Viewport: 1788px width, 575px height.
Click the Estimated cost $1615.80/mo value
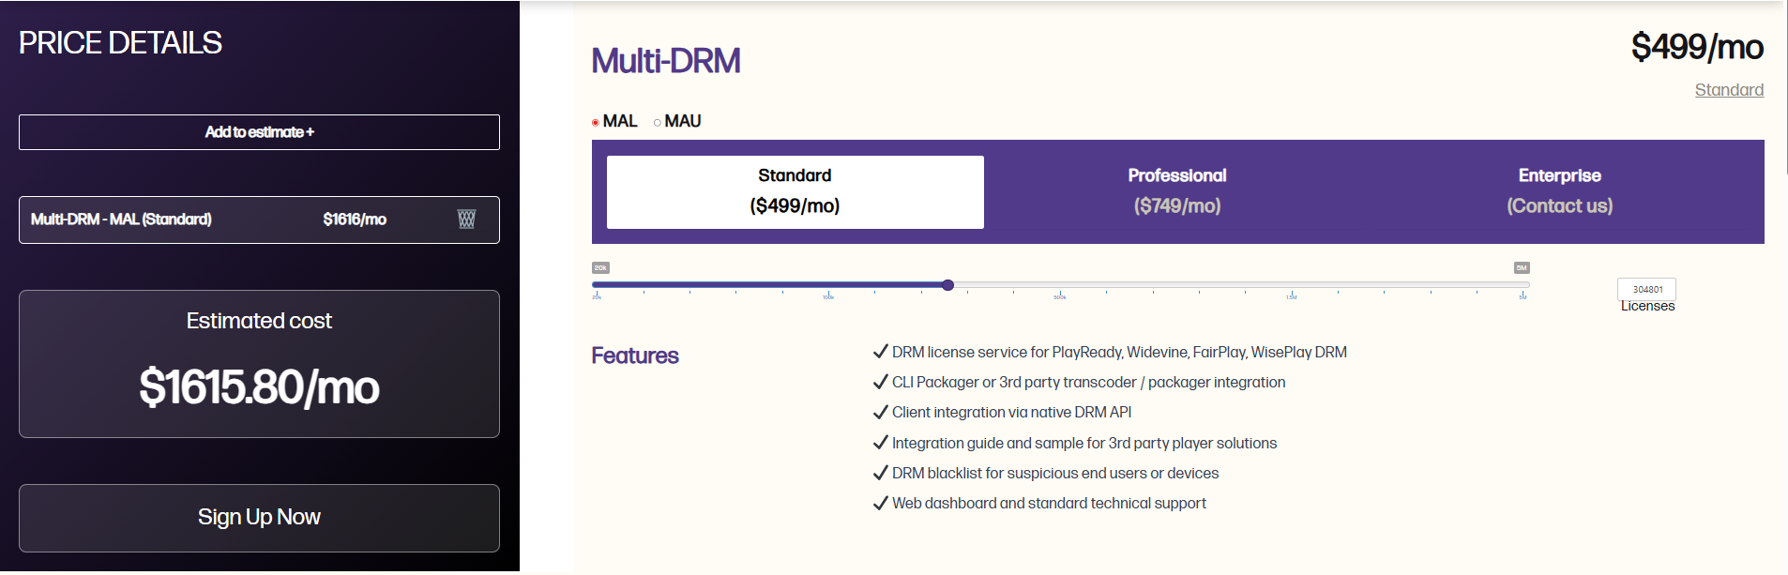[x=259, y=387]
